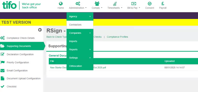Collapse sidebar with the back arrow icon
The width and height of the screenshot is (198, 92).
40,30
